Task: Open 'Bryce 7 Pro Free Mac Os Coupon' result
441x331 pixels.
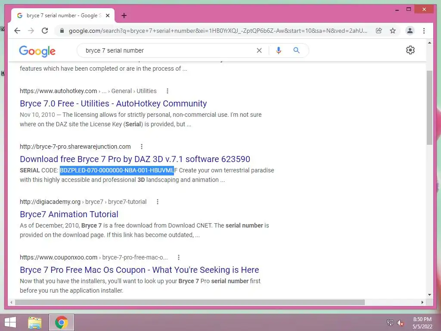Action: click(x=139, y=270)
